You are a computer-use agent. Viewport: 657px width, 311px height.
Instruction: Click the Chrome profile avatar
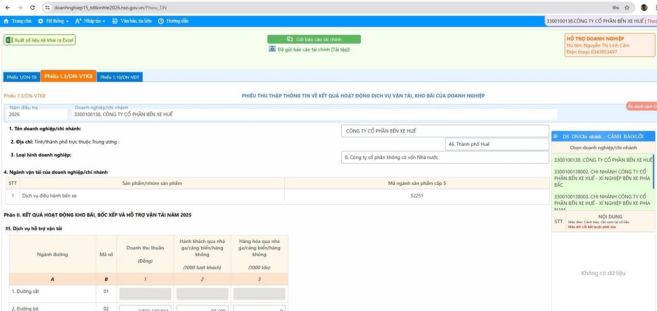pos(644,8)
